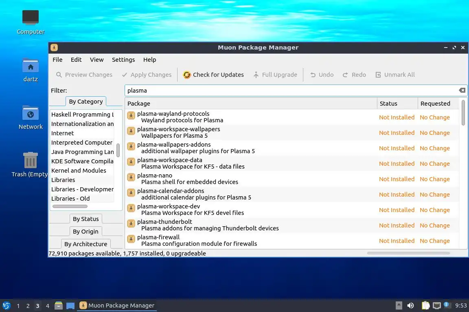This screenshot has width=469, height=312.
Task: Click the network status tray icon
Action: [437, 305]
